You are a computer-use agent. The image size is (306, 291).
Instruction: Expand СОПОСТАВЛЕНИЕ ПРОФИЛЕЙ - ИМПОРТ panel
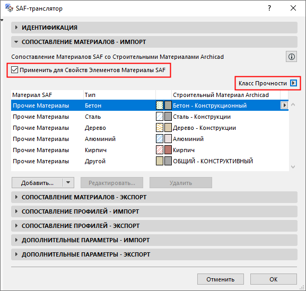pos(154,211)
